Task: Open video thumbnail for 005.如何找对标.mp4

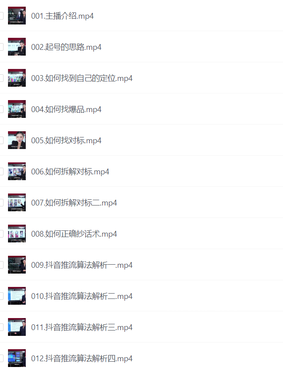Action: (x=17, y=140)
